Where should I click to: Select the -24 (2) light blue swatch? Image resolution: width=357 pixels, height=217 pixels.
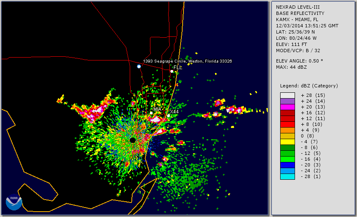click(x=288, y=171)
